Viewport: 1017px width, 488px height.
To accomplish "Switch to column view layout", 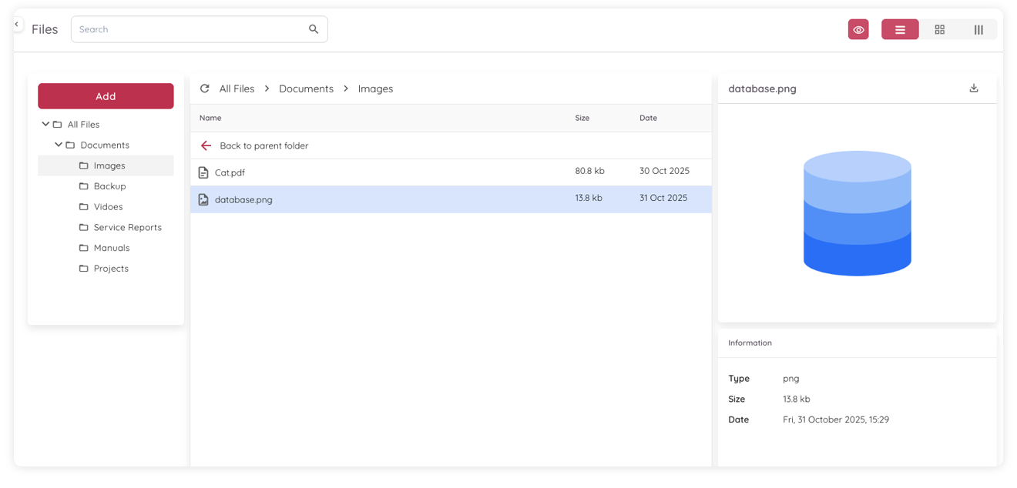I will coord(978,28).
